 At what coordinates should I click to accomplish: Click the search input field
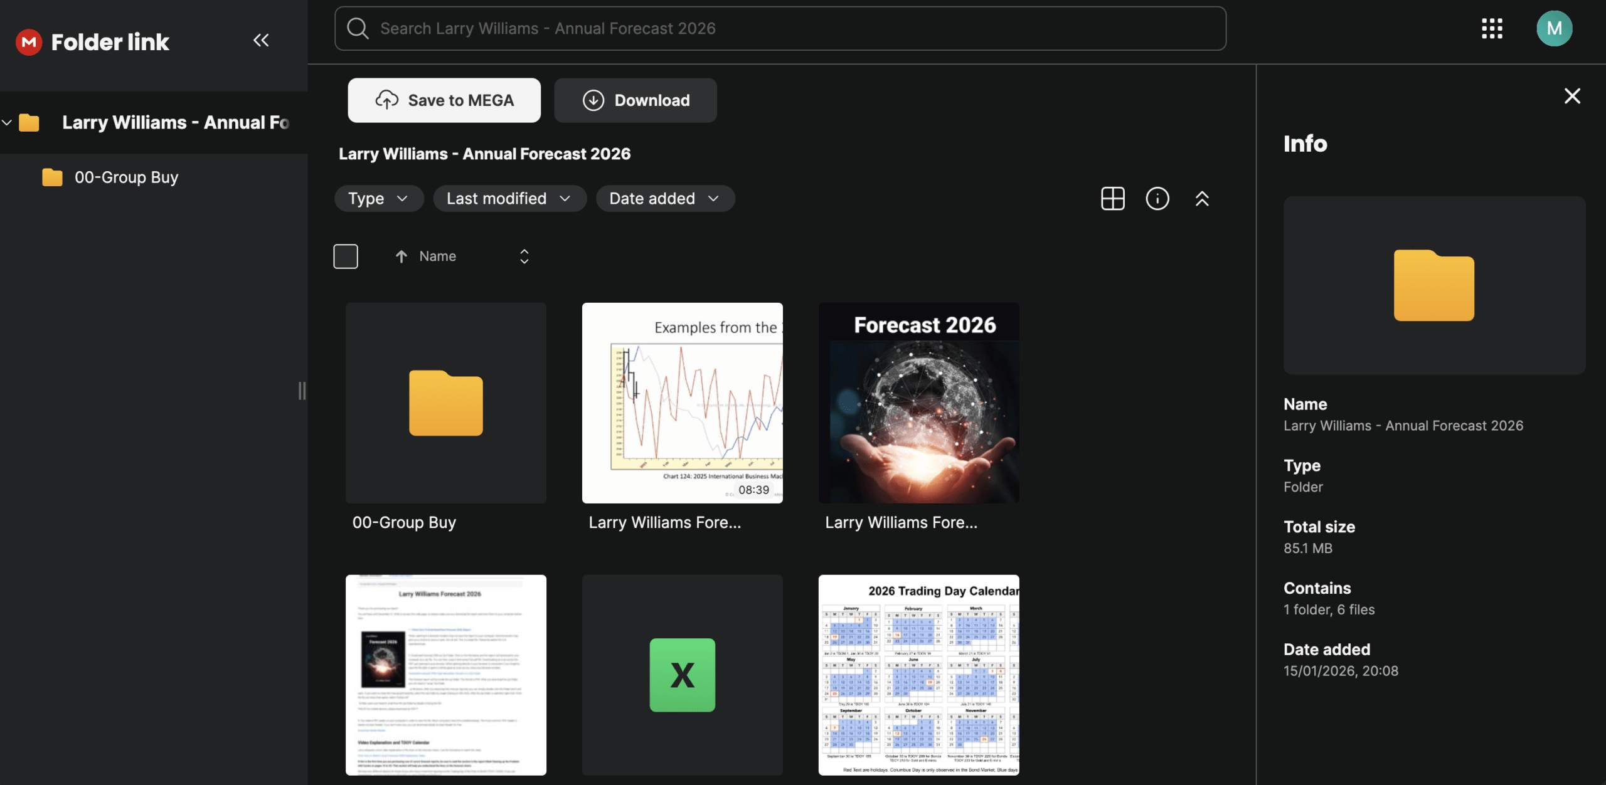[x=780, y=28]
